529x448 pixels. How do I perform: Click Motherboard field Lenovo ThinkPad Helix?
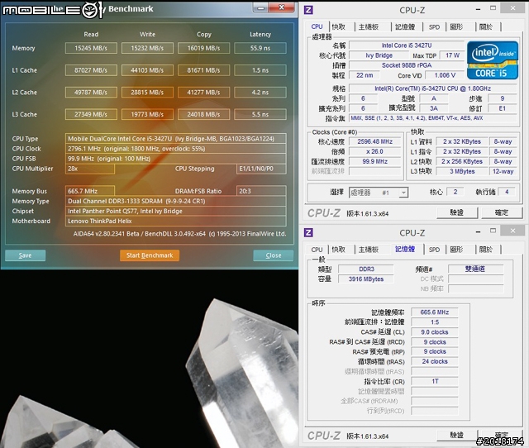pos(176,222)
